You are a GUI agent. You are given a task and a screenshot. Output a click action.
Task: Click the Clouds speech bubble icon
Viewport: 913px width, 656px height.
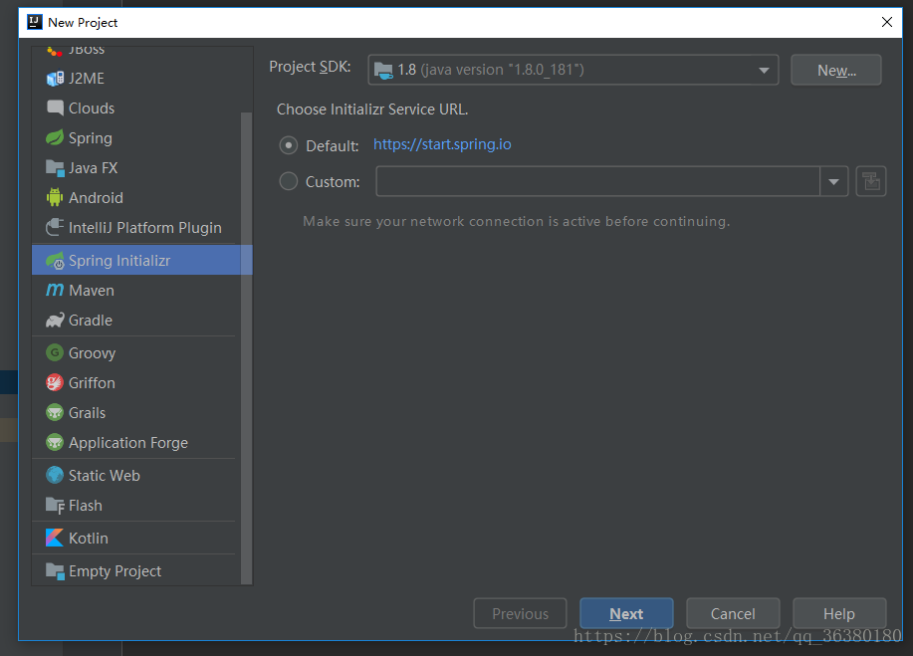55,108
